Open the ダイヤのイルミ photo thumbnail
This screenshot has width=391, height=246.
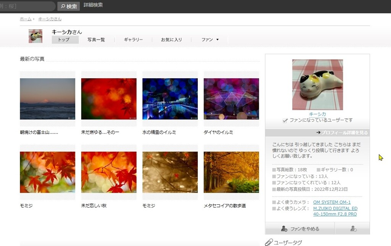coord(231,99)
